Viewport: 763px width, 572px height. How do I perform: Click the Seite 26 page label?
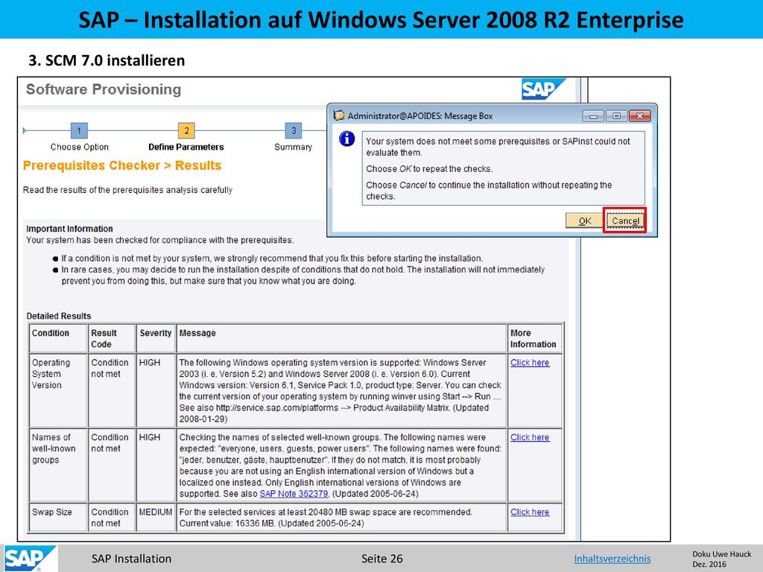click(382, 559)
